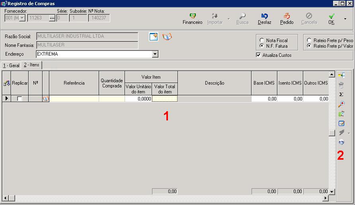Image resolution: width=355 pixels, height=205 pixels.
Task: Confirm with the OK checkmark button
Action: (x=332, y=19)
